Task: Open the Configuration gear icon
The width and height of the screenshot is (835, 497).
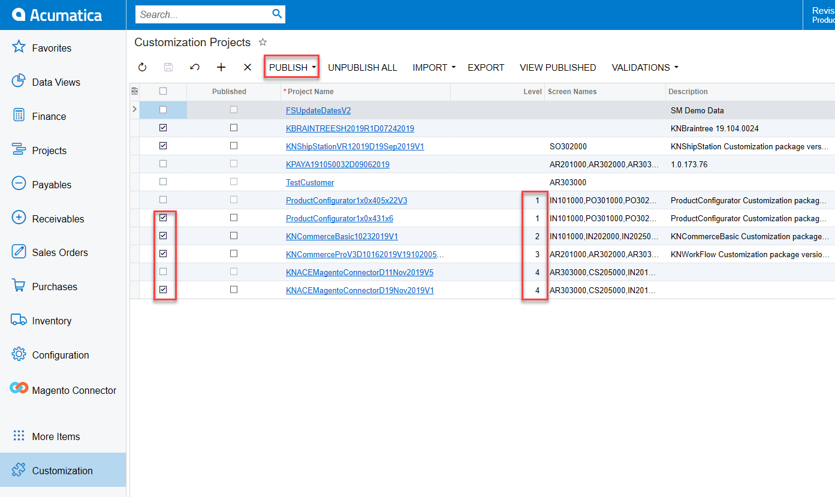Action: (19, 354)
